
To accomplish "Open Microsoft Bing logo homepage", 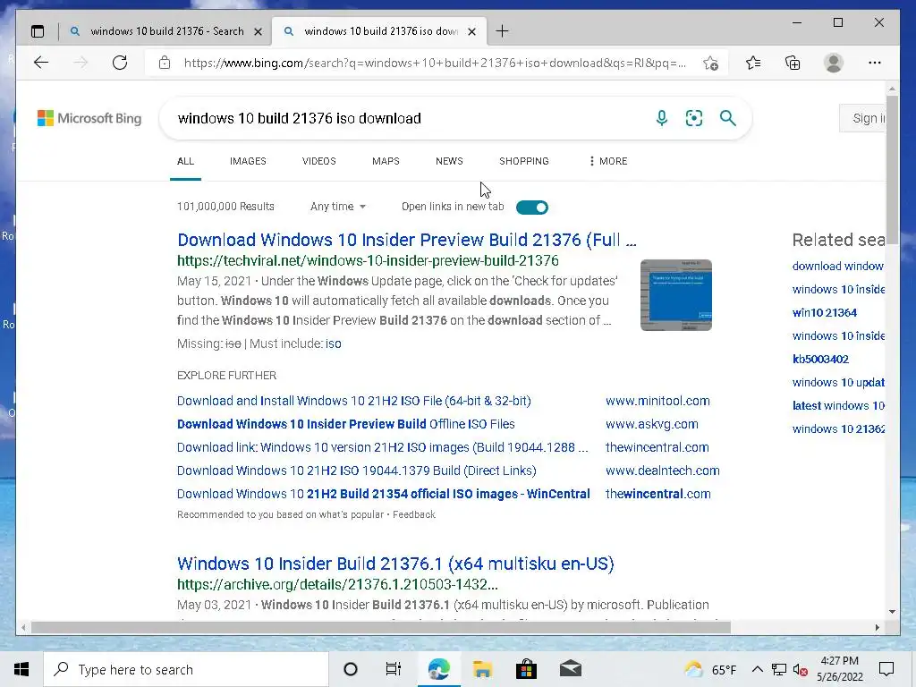I will pyautogui.click(x=89, y=119).
